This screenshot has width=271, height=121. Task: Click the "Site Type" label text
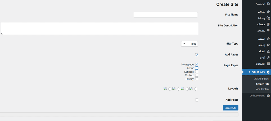pos(232,44)
